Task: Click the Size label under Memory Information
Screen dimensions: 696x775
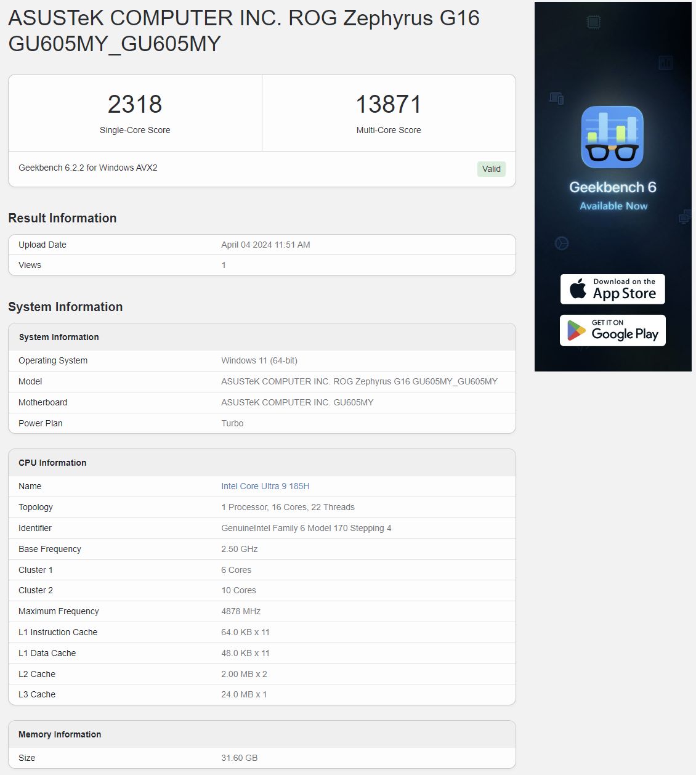Action: (x=27, y=758)
